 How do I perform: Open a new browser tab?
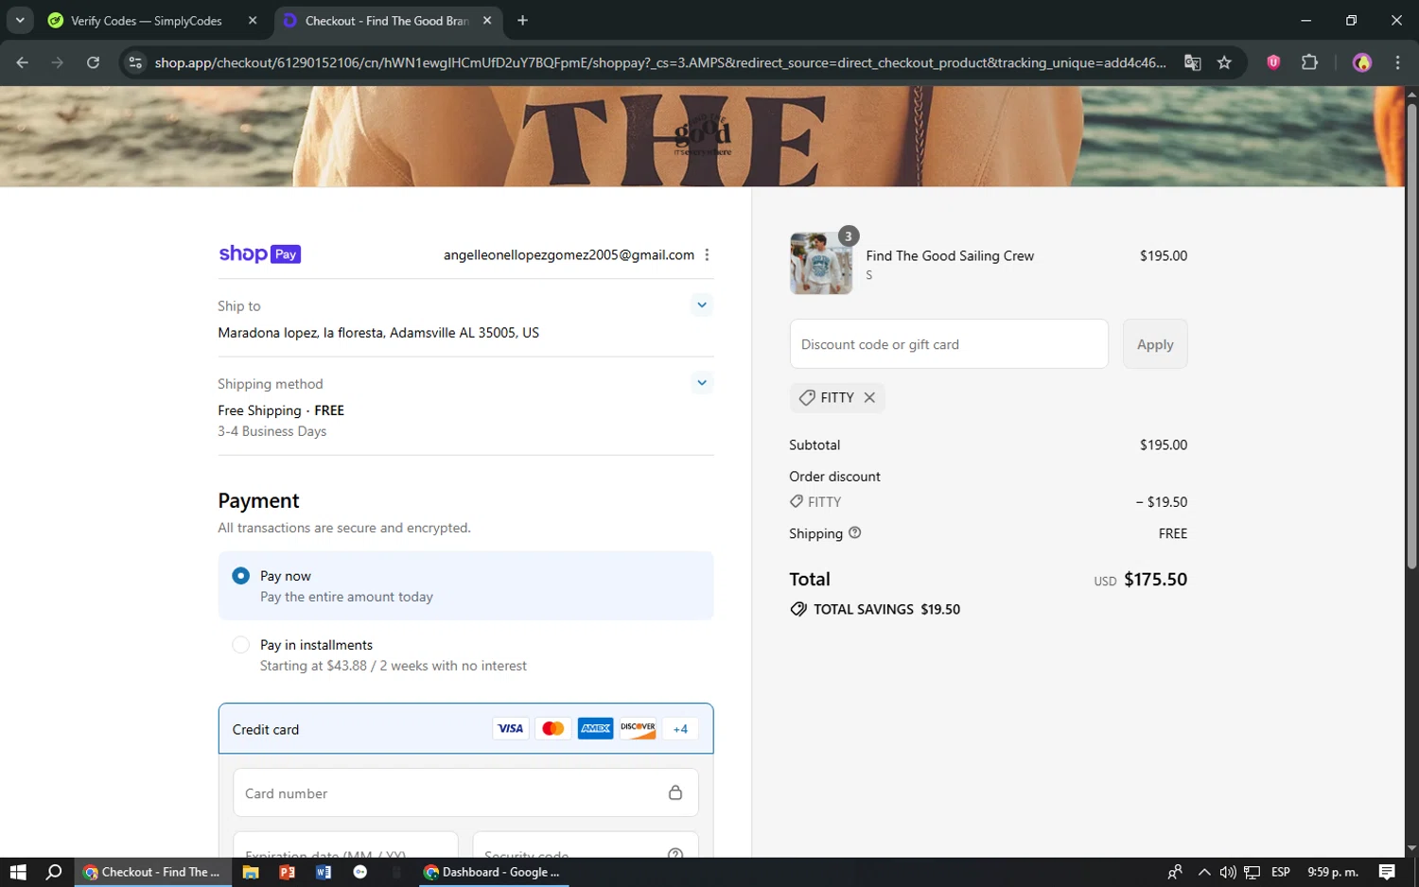click(522, 21)
